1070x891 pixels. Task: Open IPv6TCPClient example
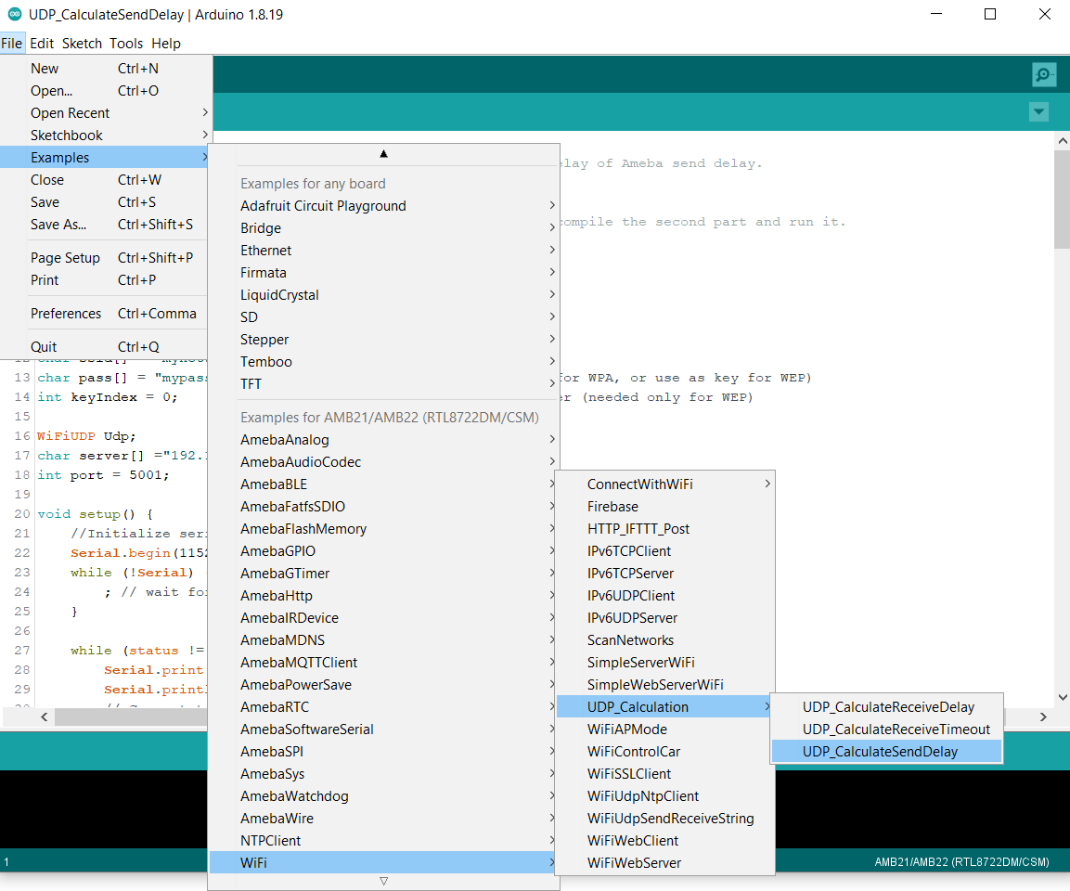click(x=665, y=551)
